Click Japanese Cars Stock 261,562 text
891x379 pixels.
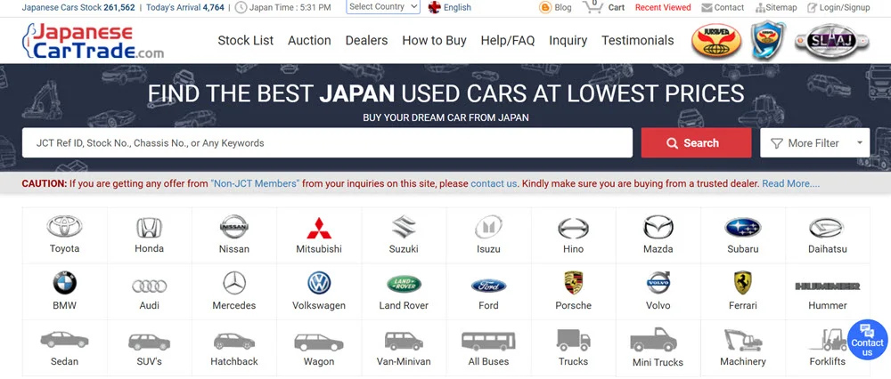pyautogui.click(x=78, y=7)
